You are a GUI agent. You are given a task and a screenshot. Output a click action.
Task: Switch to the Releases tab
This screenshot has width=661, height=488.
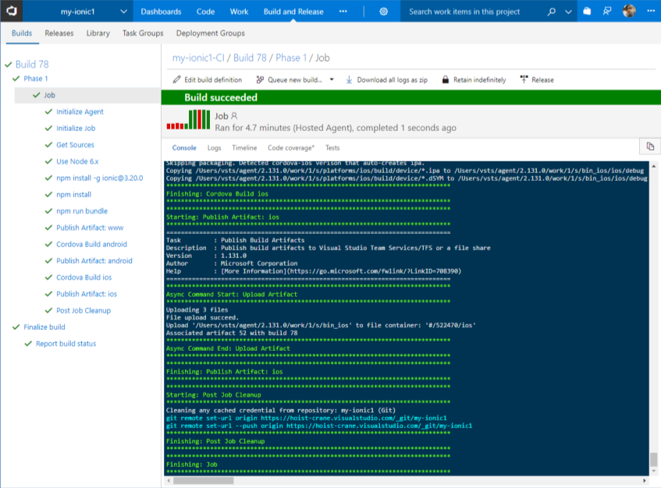point(59,33)
